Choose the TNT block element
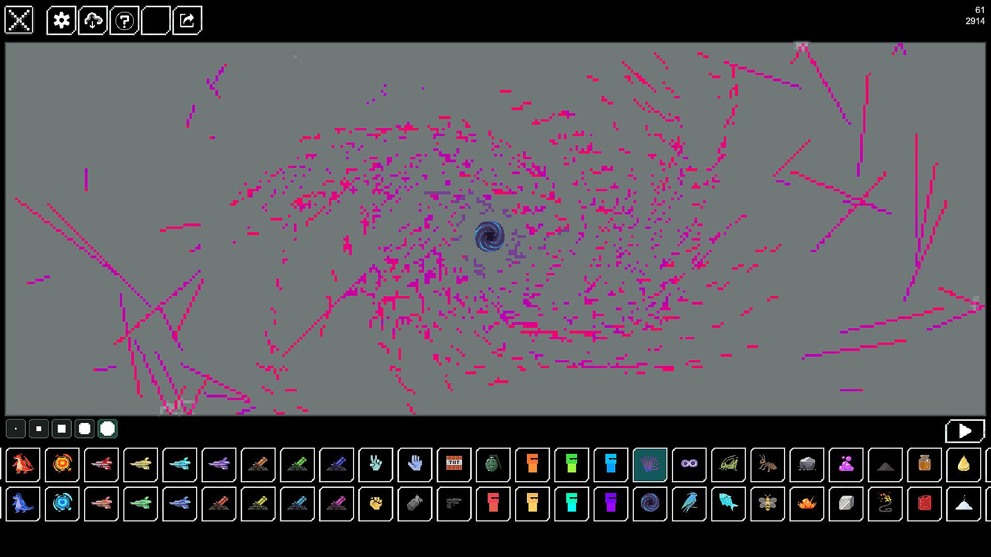This screenshot has width=991, height=557. [x=454, y=464]
